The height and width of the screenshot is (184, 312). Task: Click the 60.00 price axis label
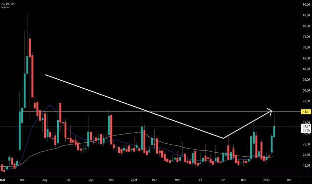[x=306, y=69]
